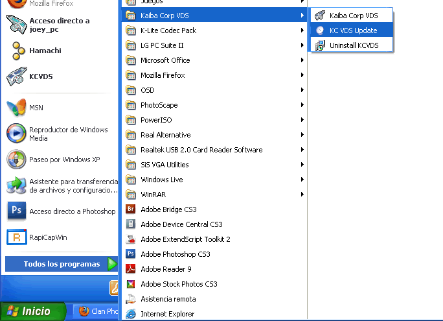Click the ExtendScript Toolkit 2 icon
Screen dimensions: 443x321
coord(131,239)
